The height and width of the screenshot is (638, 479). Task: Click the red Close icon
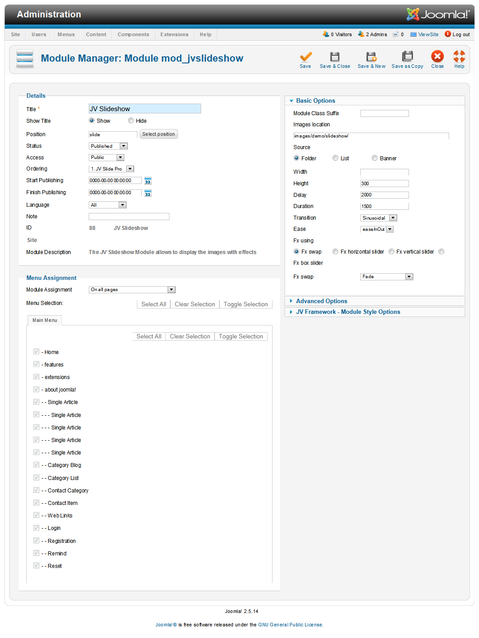438,56
